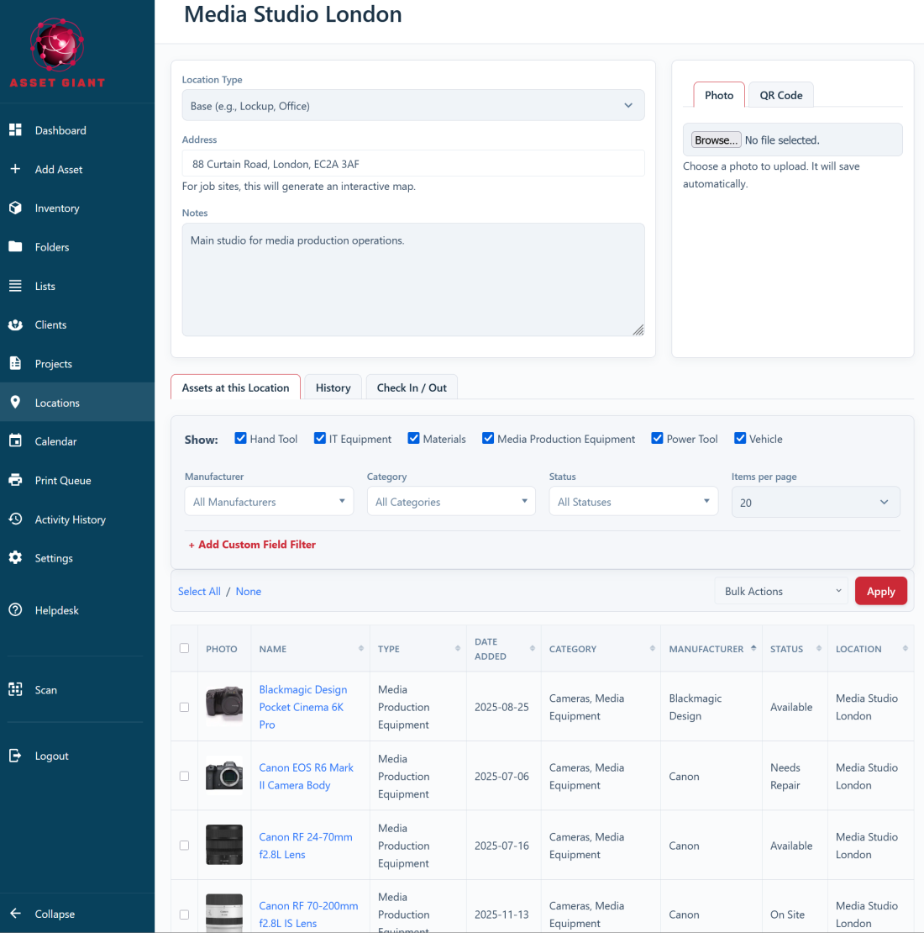Open the Bulk Actions dropdown
Screen dimensions: 924x933
click(x=781, y=591)
